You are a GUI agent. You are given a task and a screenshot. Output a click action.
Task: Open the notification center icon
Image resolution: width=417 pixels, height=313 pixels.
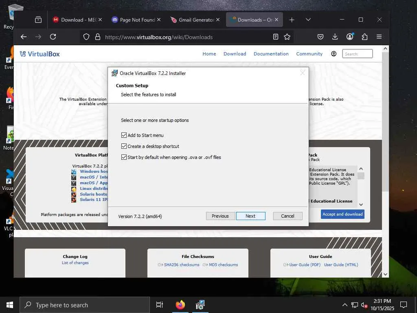click(404, 305)
